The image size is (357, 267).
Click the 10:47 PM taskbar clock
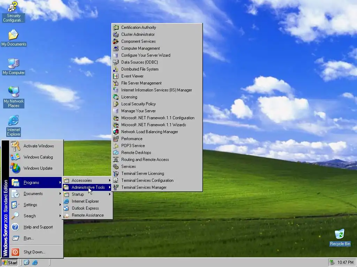tap(345, 262)
